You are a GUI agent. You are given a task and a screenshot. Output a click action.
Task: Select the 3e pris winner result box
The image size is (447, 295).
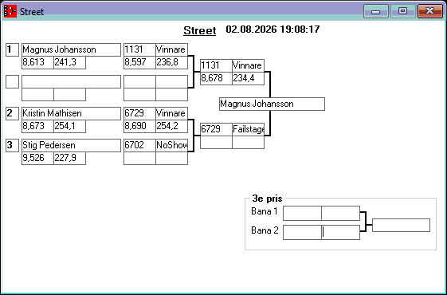point(401,225)
